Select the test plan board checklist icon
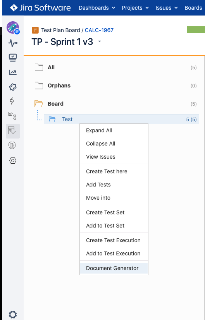Image resolution: width=205 pixels, height=320 pixels. pos(13,131)
